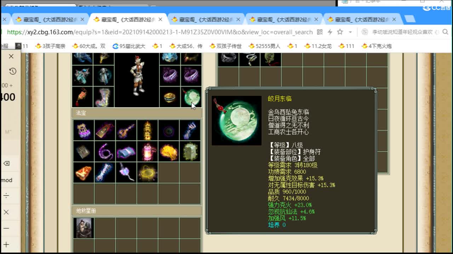This screenshot has height=254, width=453.
Task: Click the blue claw treasure icon
Action: (190, 130)
